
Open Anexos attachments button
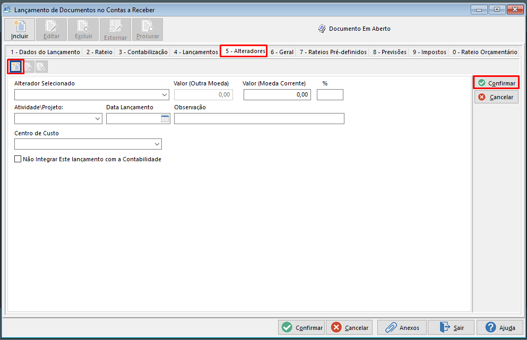402,328
